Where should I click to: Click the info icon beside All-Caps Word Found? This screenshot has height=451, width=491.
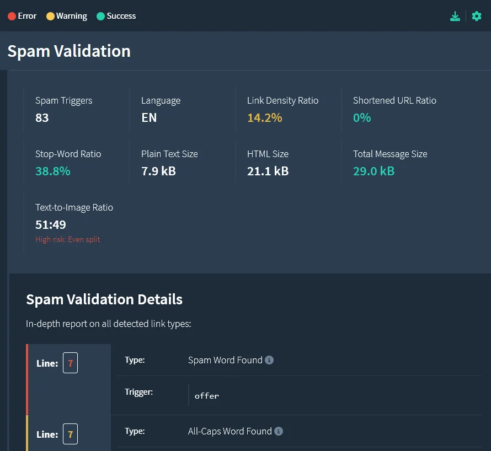[x=279, y=431]
